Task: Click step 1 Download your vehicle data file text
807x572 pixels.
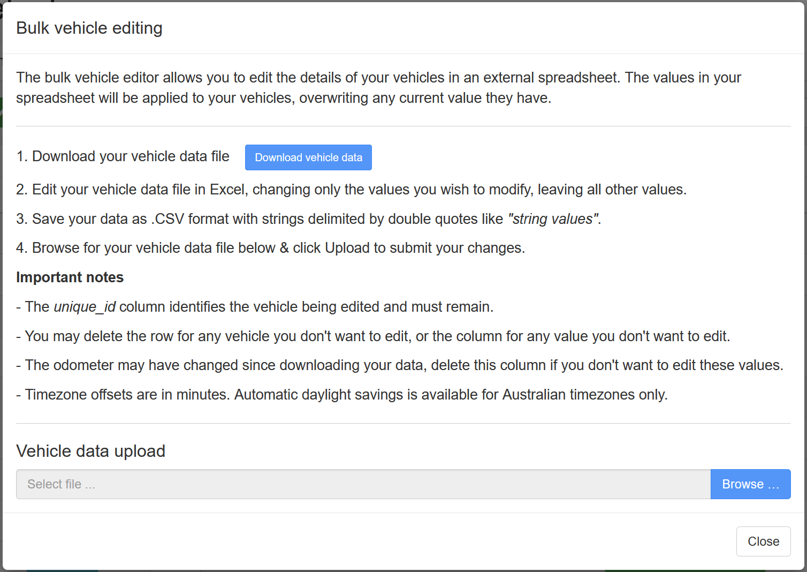Action: click(123, 156)
